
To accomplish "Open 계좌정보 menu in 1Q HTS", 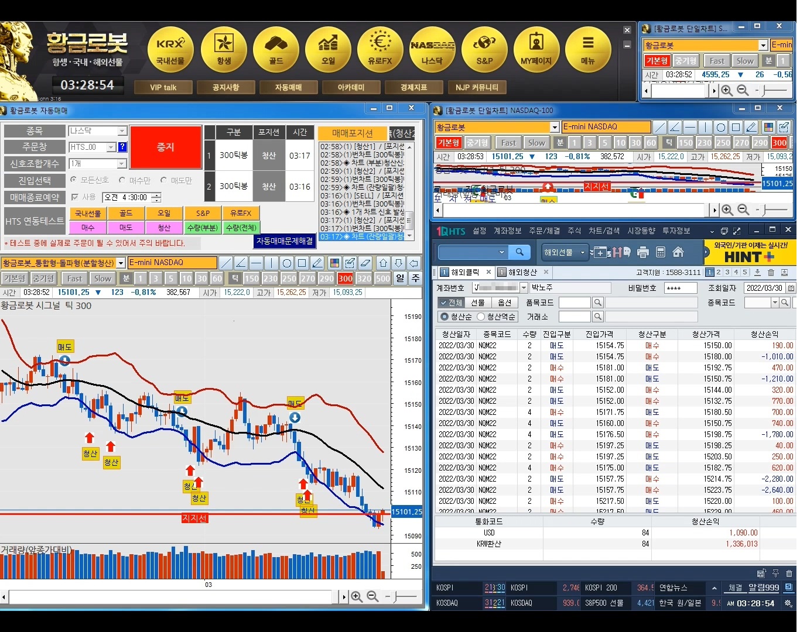I will [507, 231].
